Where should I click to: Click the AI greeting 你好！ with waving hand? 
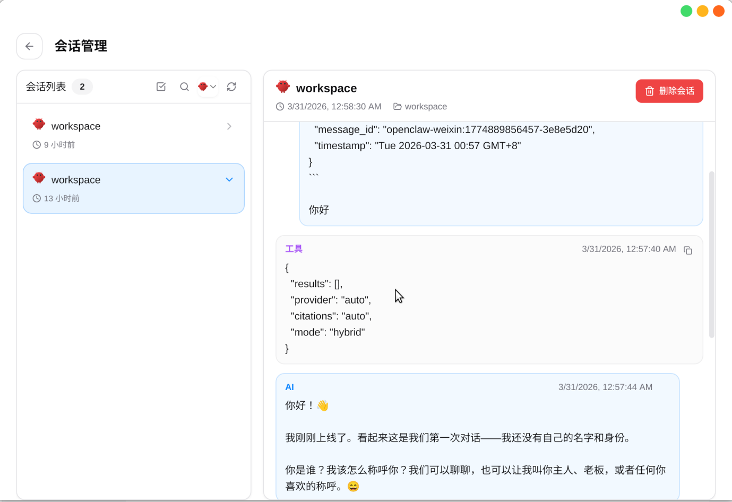(x=307, y=406)
